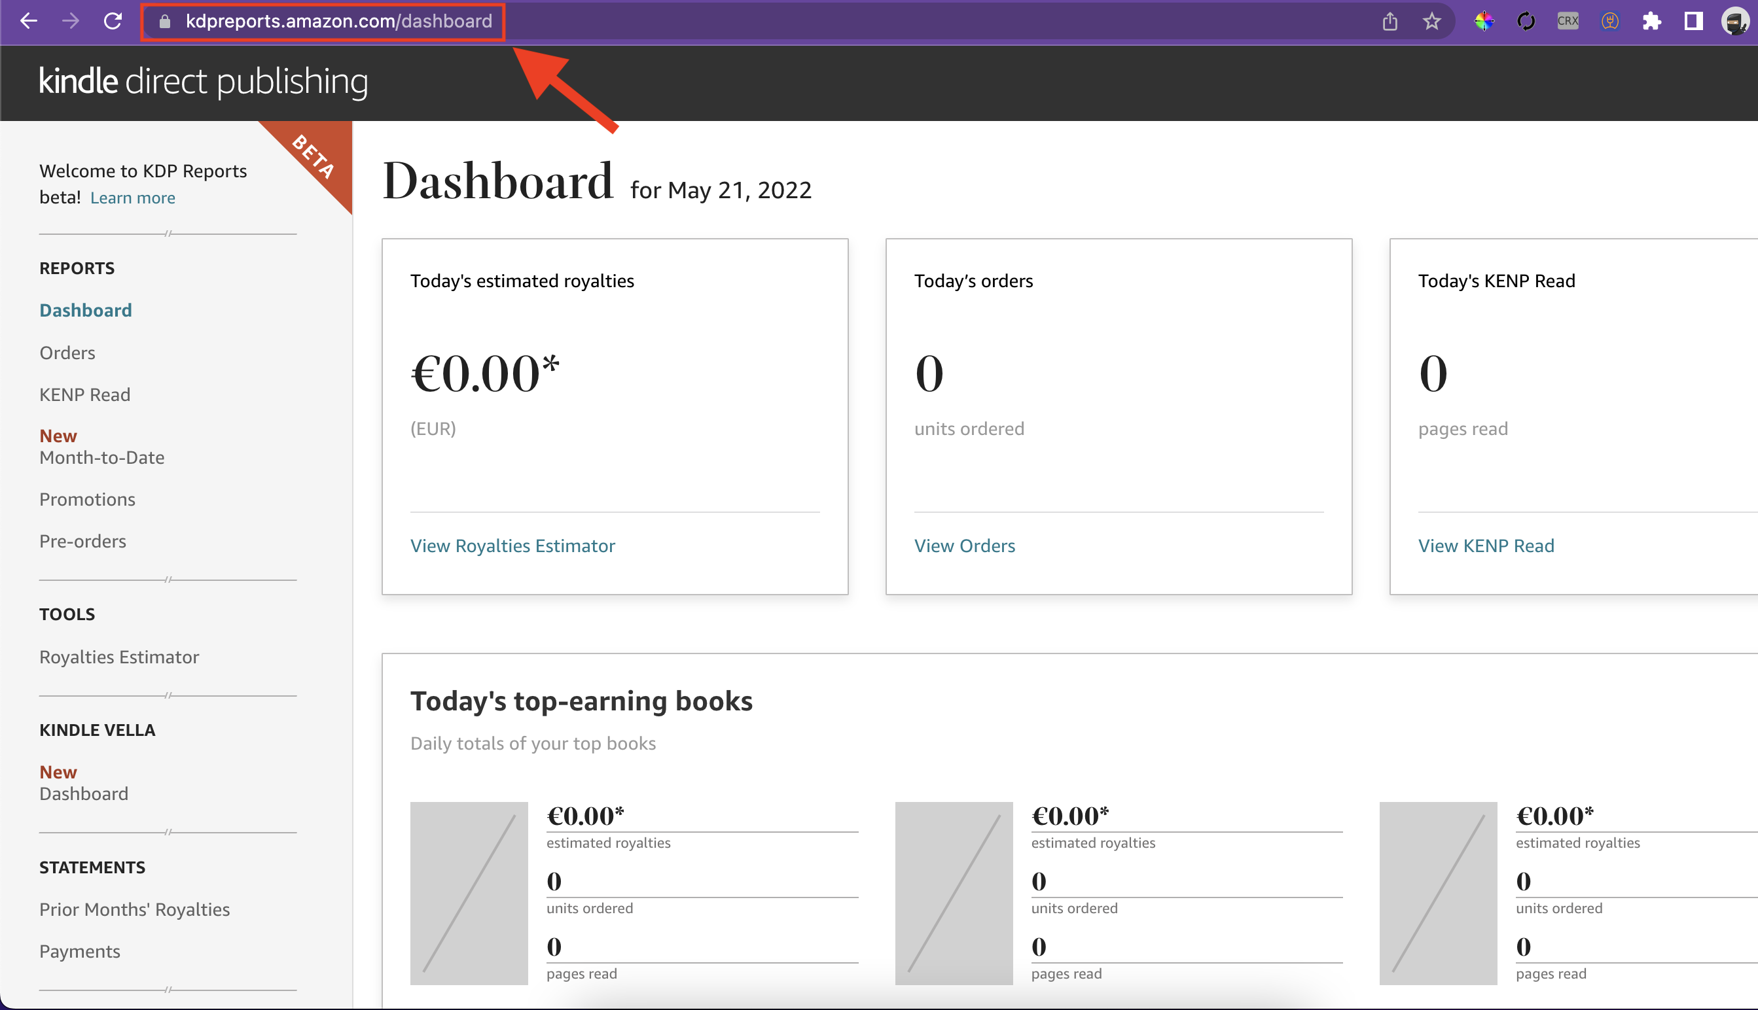Screen dimensions: 1758x1010
Task: Open the extensions puzzle piece menu
Action: click(1651, 22)
